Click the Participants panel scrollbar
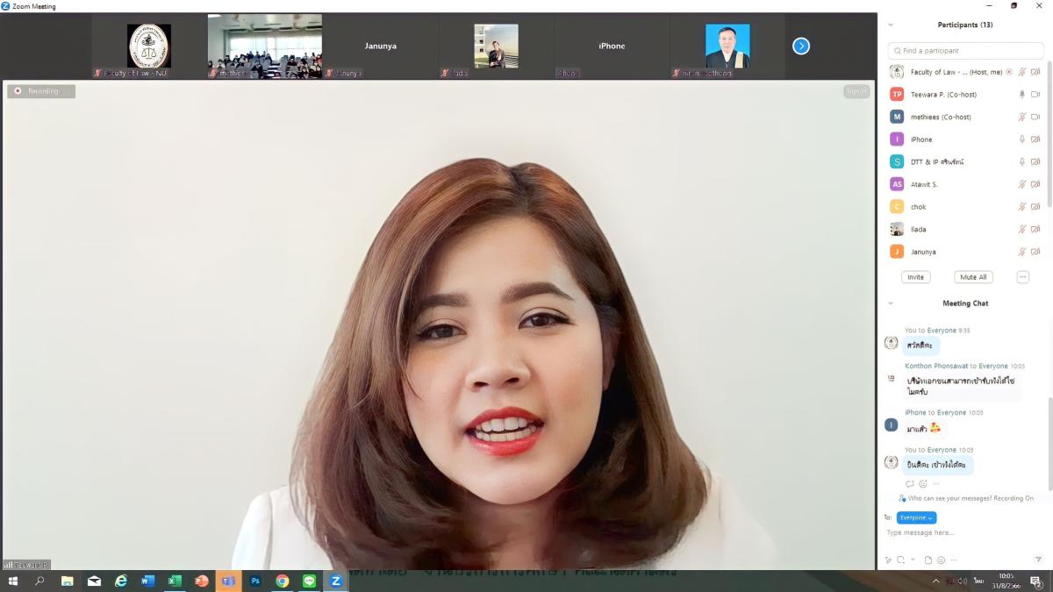Screen dimensions: 1053x592 coord(1049,136)
